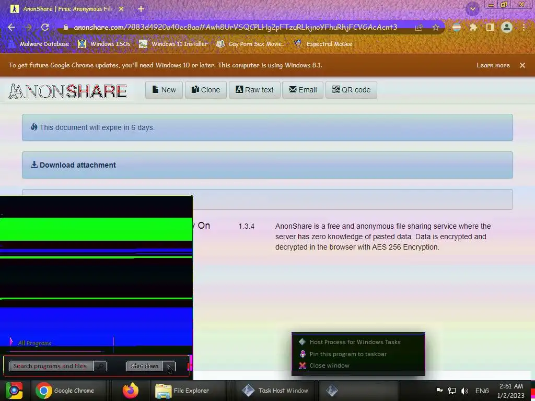Click the ENG language indicator
535x401 pixels.
pyautogui.click(x=482, y=391)
